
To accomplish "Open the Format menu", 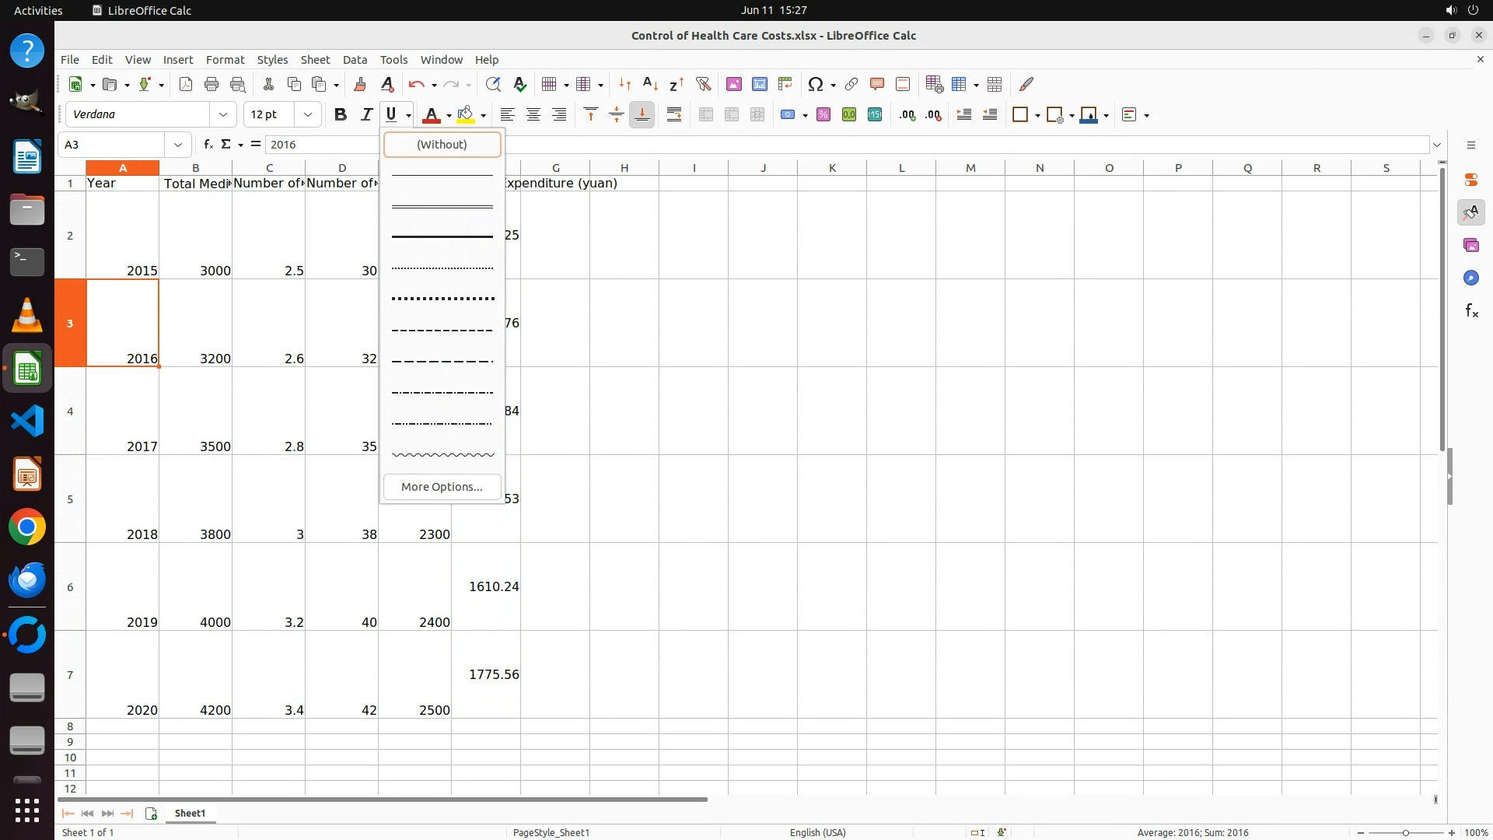I will 225,60.
